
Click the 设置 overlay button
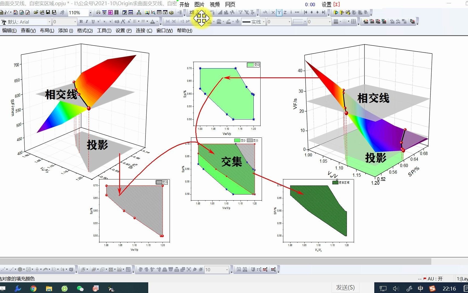(x=326, y=4)
